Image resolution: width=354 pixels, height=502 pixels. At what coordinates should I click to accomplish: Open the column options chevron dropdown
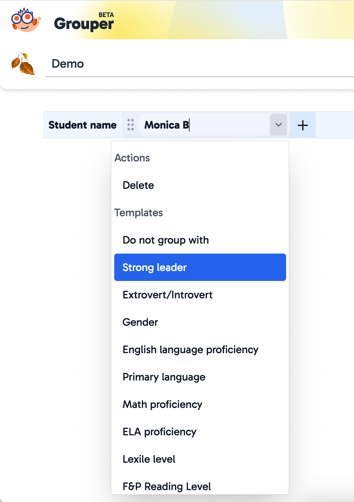278,125
